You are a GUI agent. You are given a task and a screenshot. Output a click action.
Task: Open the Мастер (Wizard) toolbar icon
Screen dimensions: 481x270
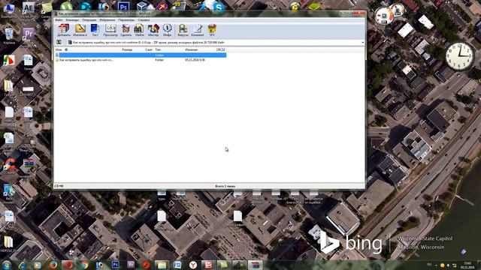(153, 30)
